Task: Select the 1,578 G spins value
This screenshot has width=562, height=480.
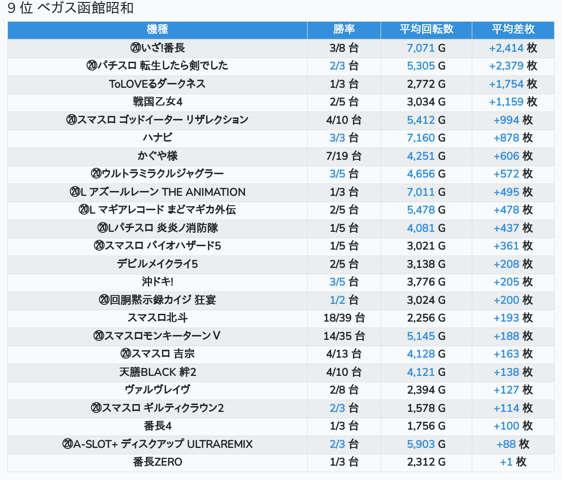Action: coord(426,408)
